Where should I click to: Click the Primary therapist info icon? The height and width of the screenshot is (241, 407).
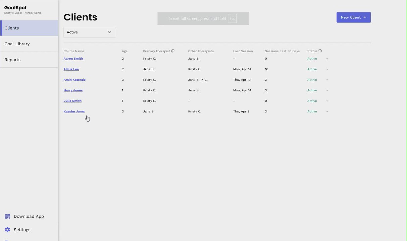(173, 51)
